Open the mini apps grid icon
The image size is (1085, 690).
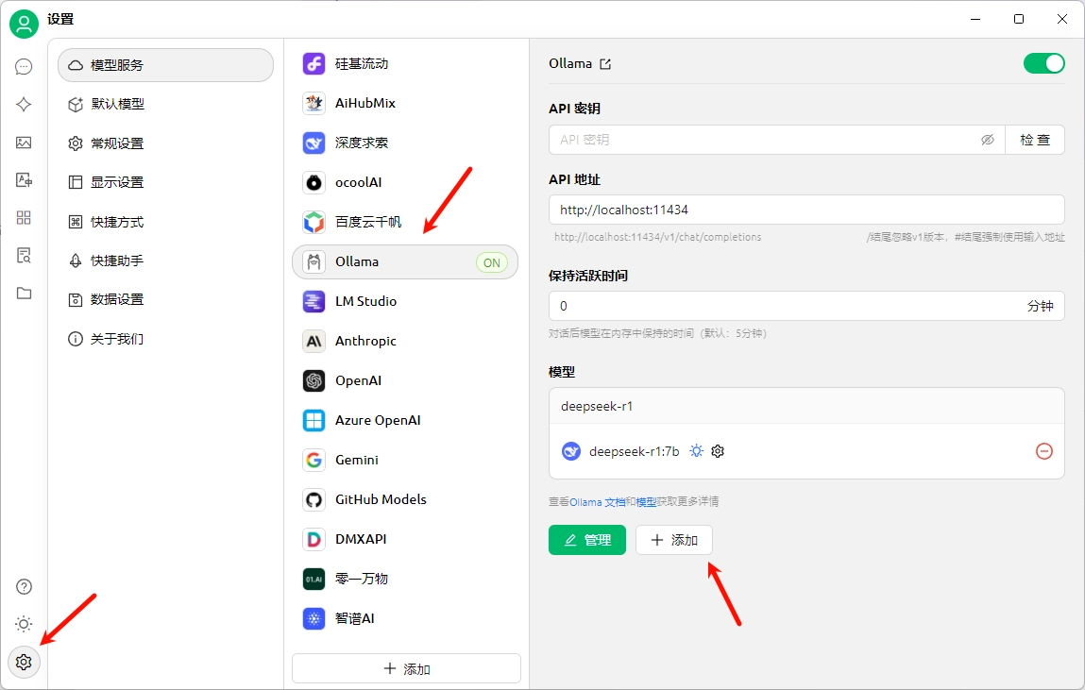point(24,218)
